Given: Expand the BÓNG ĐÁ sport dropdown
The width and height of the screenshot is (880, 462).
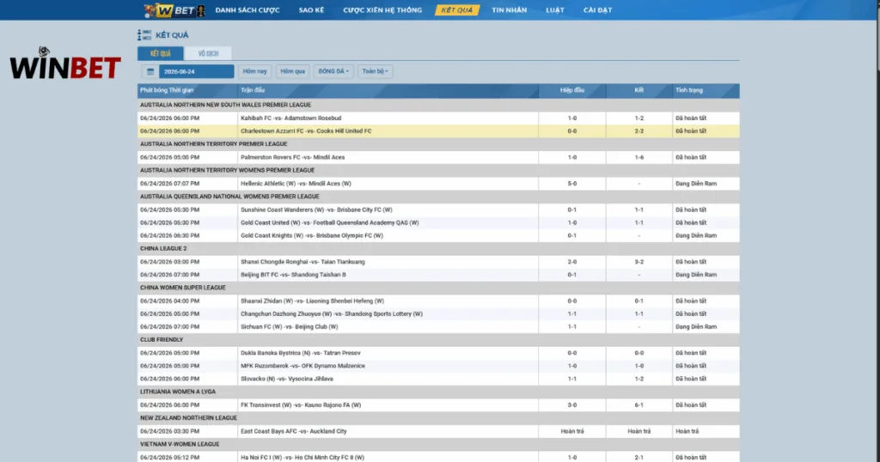Looking at the screenshot, I should pyautogui.click(x=333, y=71).
